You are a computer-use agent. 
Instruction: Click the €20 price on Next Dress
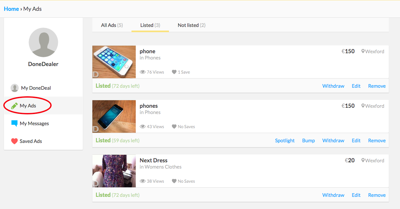pos(350,160)
